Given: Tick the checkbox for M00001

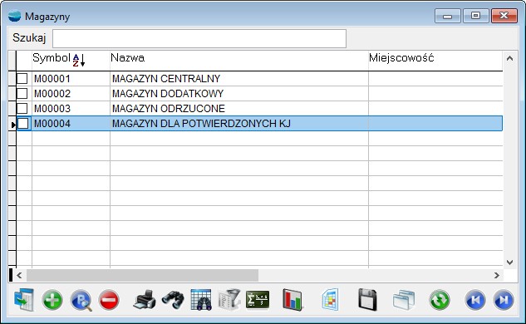Looking at the screenshot, I should click(x=22, y=78).
